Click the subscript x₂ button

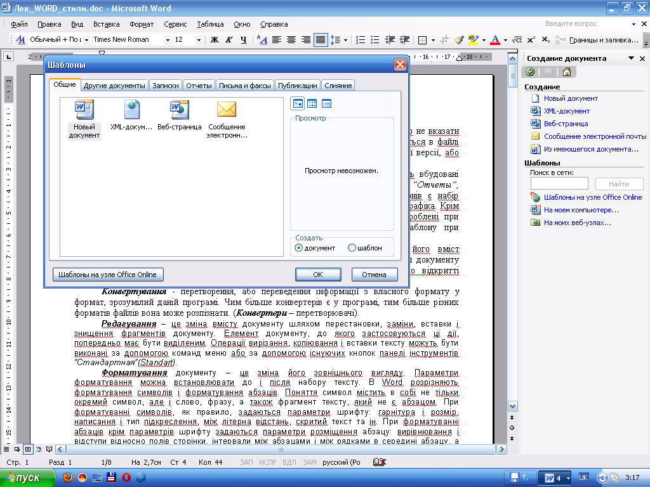(x=545, y=40)
